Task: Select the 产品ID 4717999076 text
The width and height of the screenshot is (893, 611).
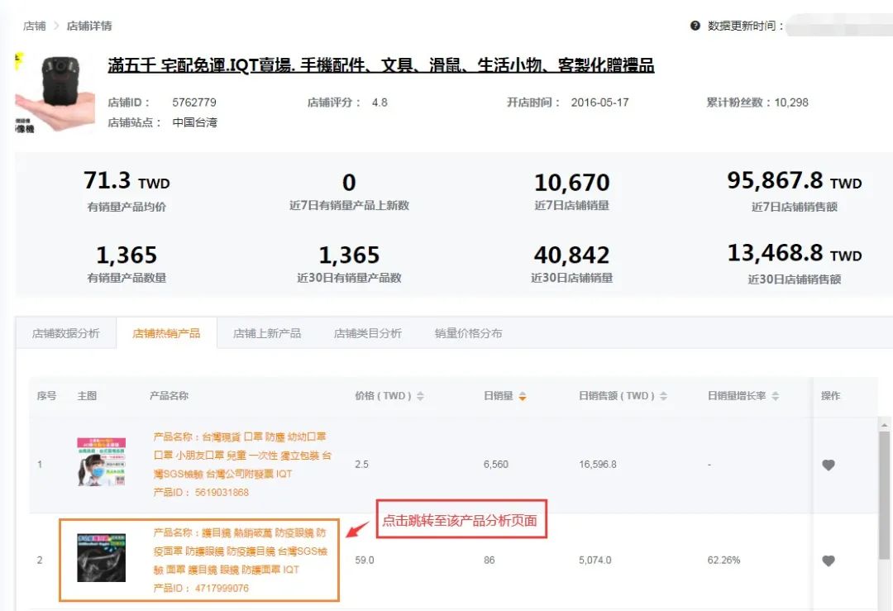Action: [201, 588]
